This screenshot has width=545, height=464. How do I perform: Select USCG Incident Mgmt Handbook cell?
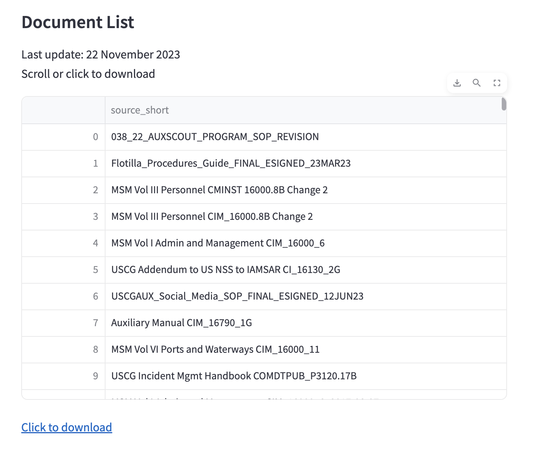click(x=306, y=376)
